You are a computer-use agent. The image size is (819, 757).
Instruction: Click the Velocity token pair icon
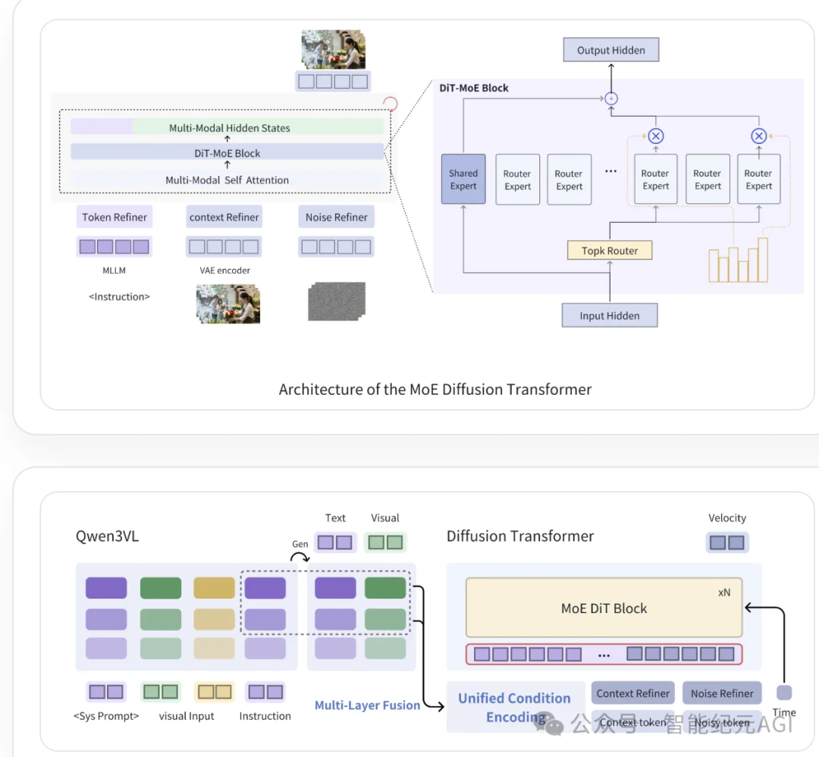pos(727,543)
